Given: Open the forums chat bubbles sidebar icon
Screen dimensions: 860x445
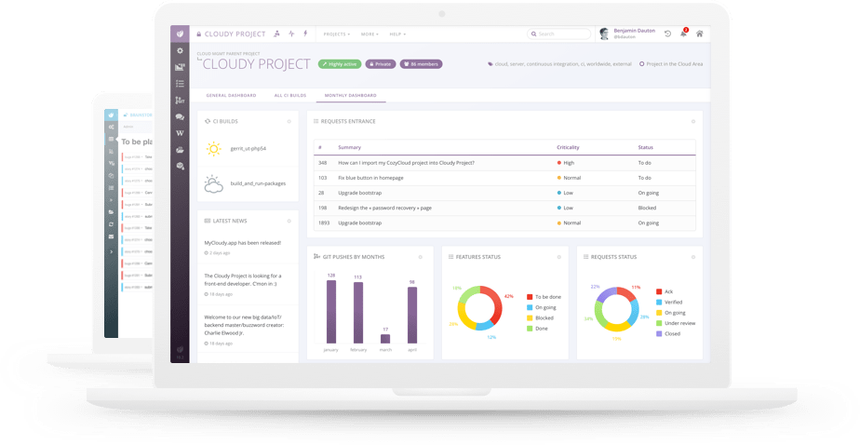Looking at the screenshot, I should point(180,117).
